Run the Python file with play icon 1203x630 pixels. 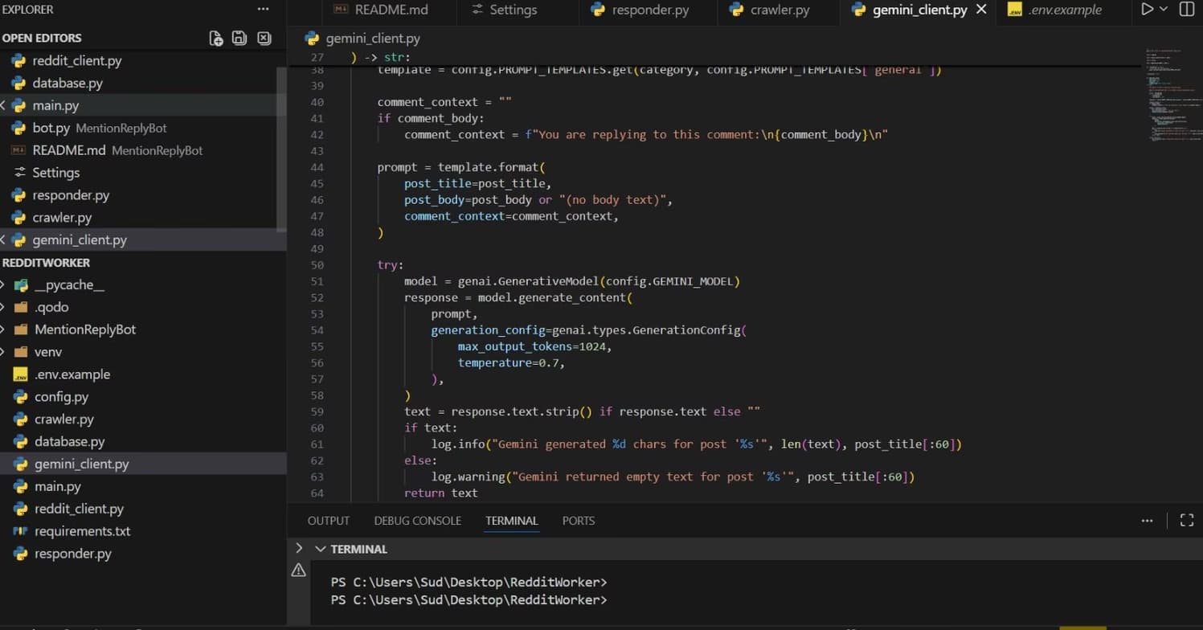click(1147, 10)
